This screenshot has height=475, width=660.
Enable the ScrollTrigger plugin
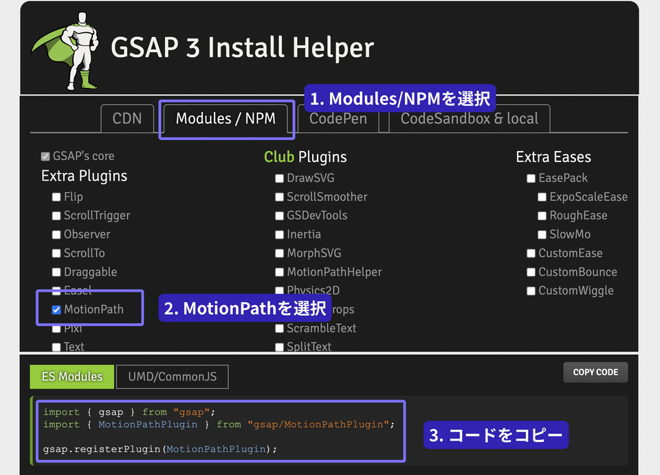[56, 216]
